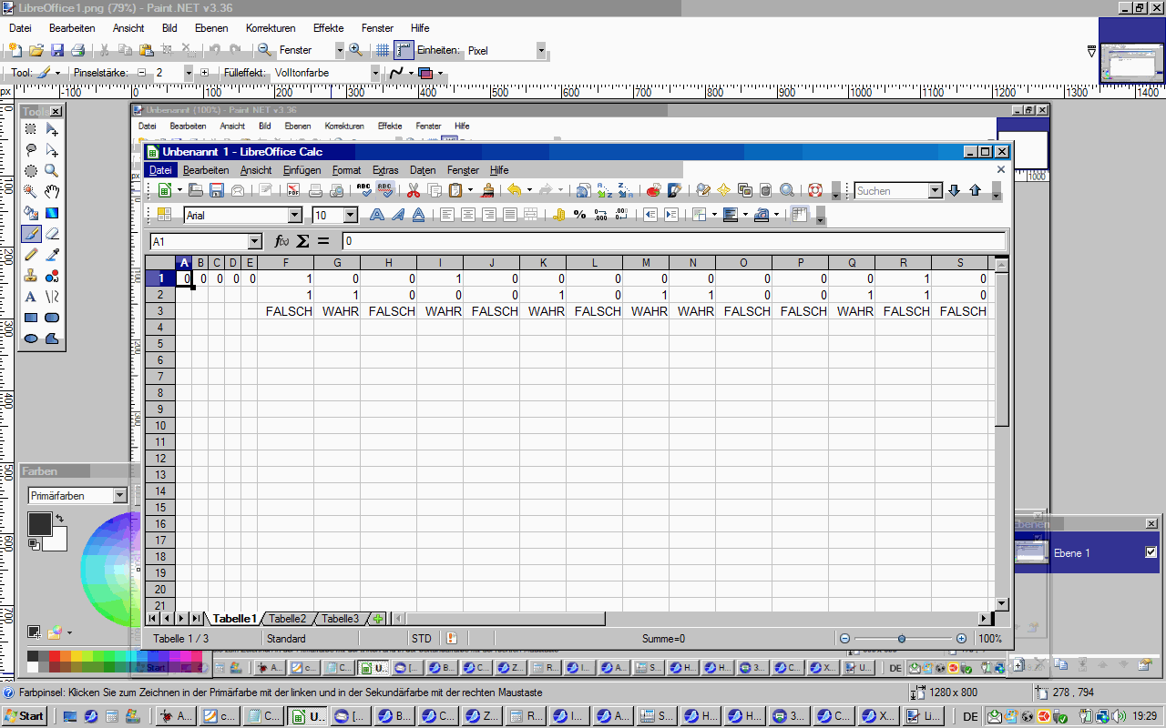The width and height of the screenshot is (1166, 728).
Task: Toggle visibility checkbox of Ebene 1
Action: coord(1151,552)
